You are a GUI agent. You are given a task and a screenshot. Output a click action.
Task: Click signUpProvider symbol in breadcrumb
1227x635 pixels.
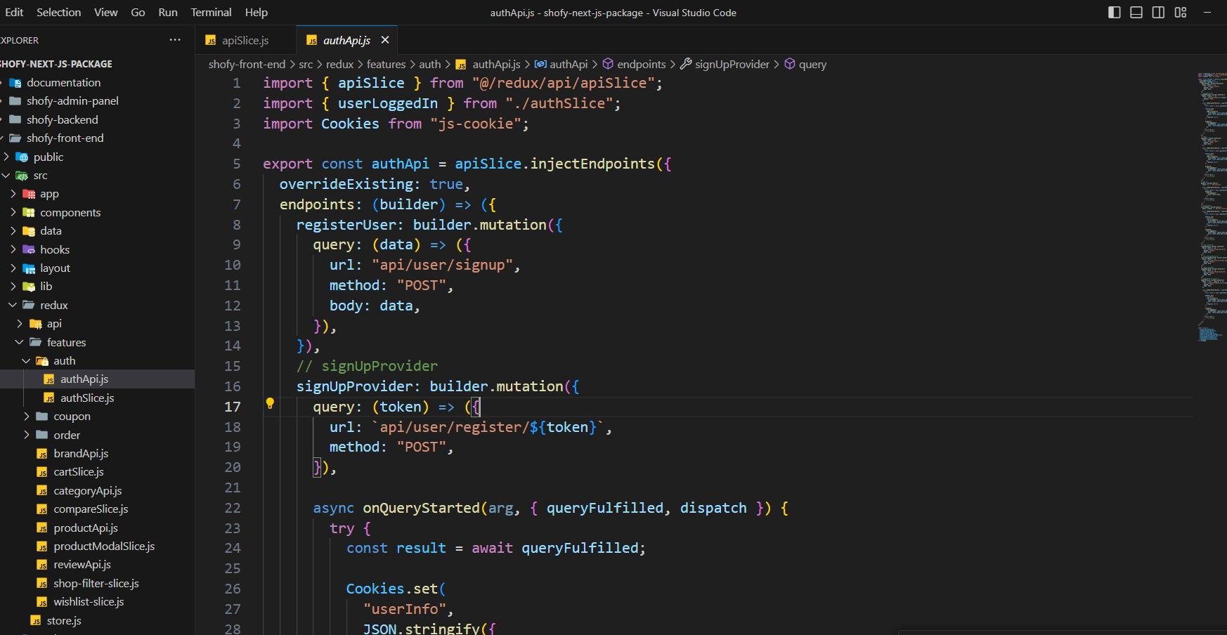(725, 64)
